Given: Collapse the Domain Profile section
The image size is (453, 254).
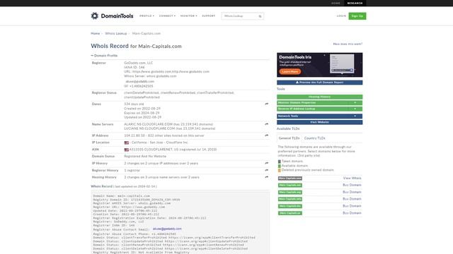Looking at the screenshot, I should (104, 55).
